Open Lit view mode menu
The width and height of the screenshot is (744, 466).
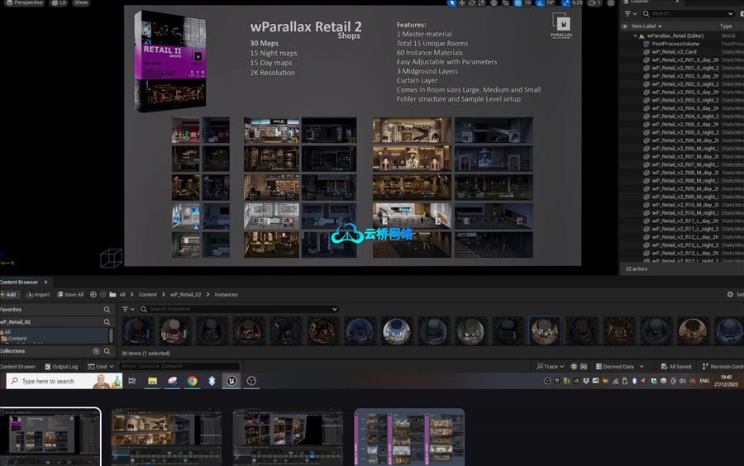59,2
